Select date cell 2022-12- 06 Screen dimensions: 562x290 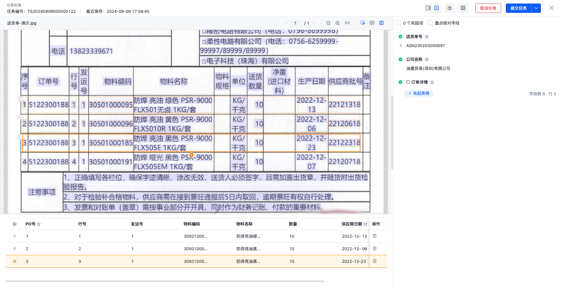354,249
